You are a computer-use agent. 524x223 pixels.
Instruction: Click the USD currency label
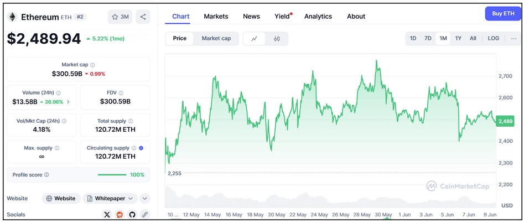[507, 205]
